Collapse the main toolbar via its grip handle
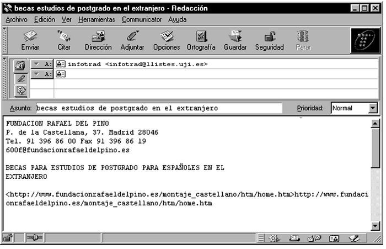Screen dimensions: 386x249 (x=4, y=40)
